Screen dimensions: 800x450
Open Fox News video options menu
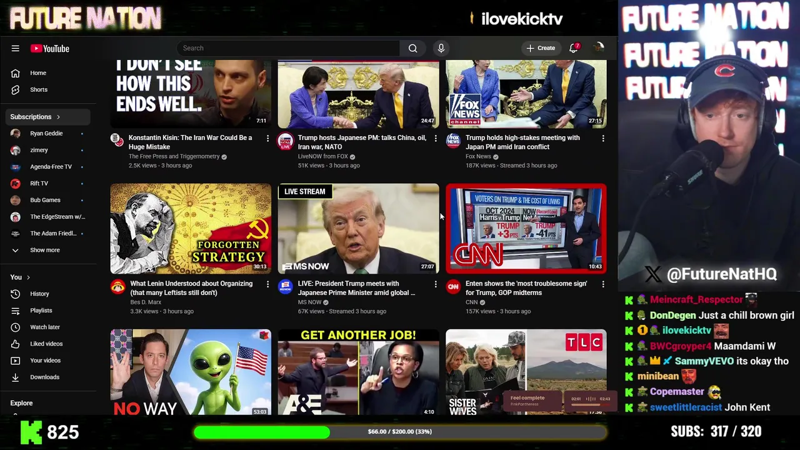pos(603,138)
